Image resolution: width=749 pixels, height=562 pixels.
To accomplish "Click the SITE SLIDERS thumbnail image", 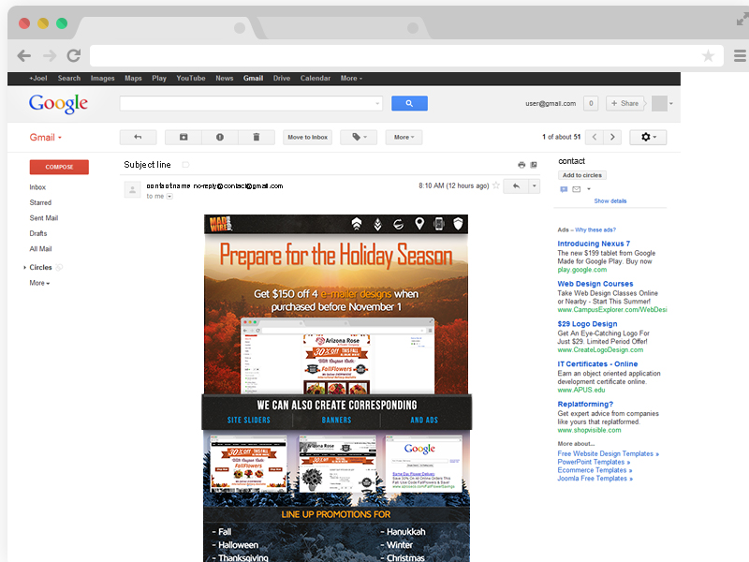I will (x=248, y=464).
